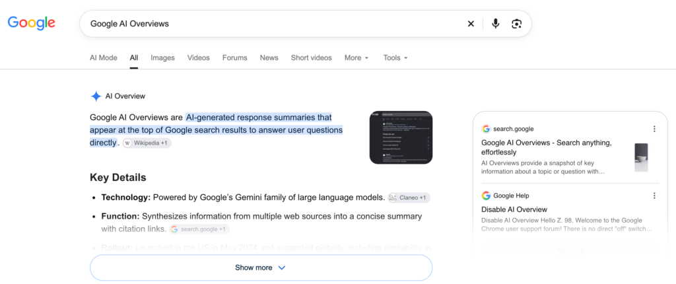
Task: Click the Wikipedia +1 citation chip
Action: [x=147, y=143]
